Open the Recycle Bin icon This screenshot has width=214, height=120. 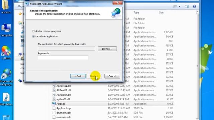(6, 118)
